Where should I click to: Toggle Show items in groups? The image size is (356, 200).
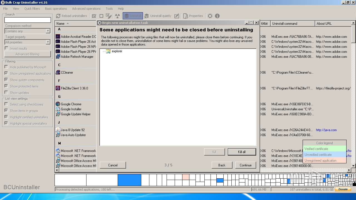6,111
